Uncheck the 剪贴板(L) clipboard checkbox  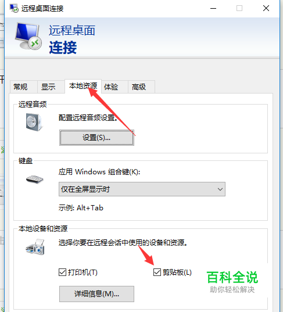click(157, 272)
